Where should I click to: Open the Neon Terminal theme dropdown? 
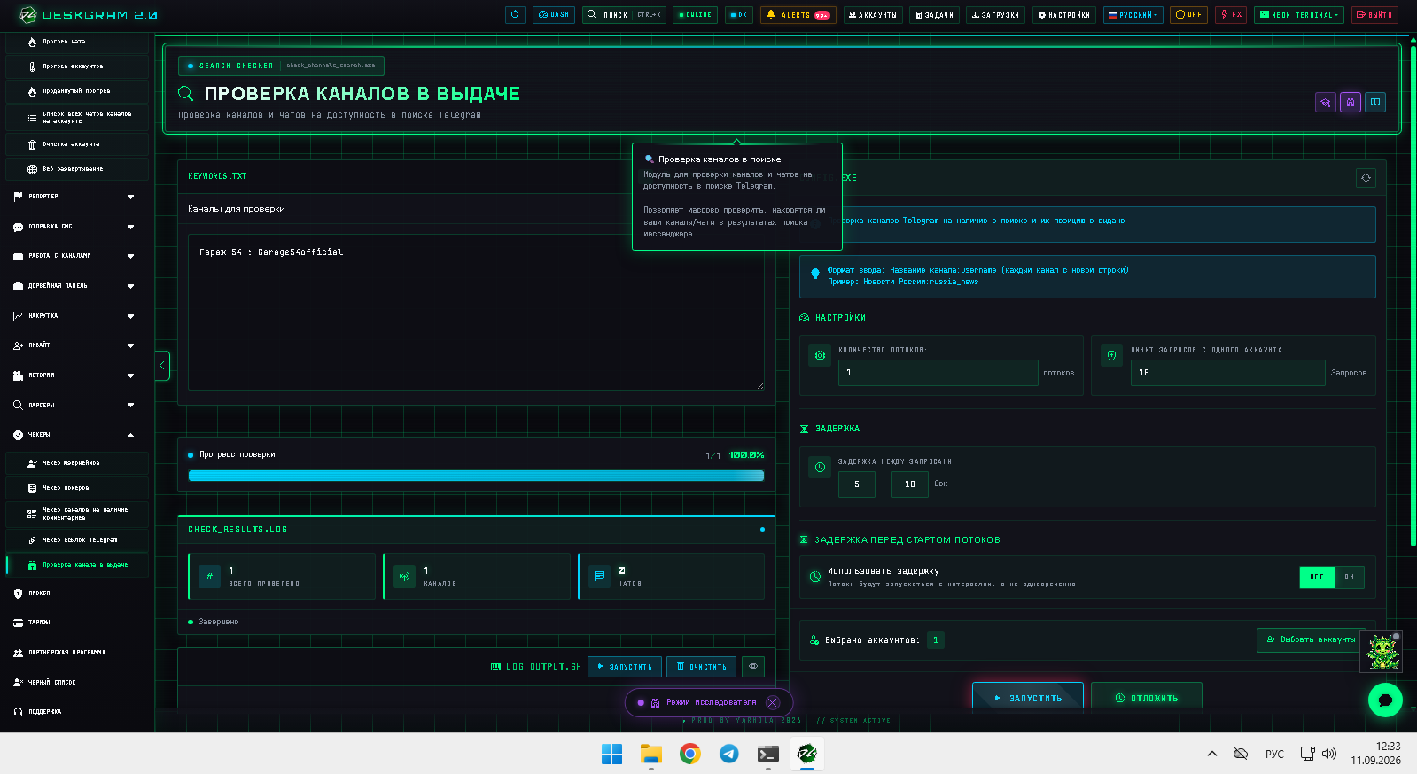[x=1298, y=14]
